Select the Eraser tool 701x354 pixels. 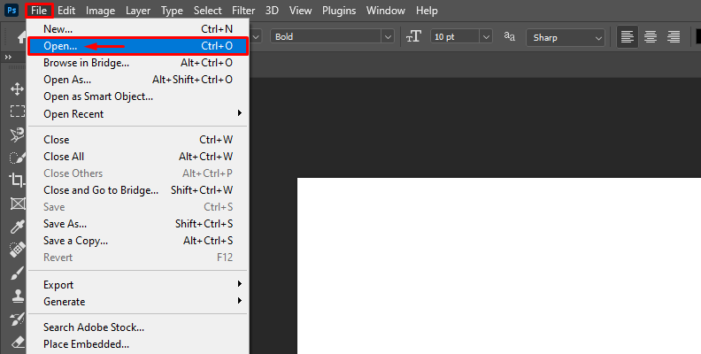pos(17,342)
